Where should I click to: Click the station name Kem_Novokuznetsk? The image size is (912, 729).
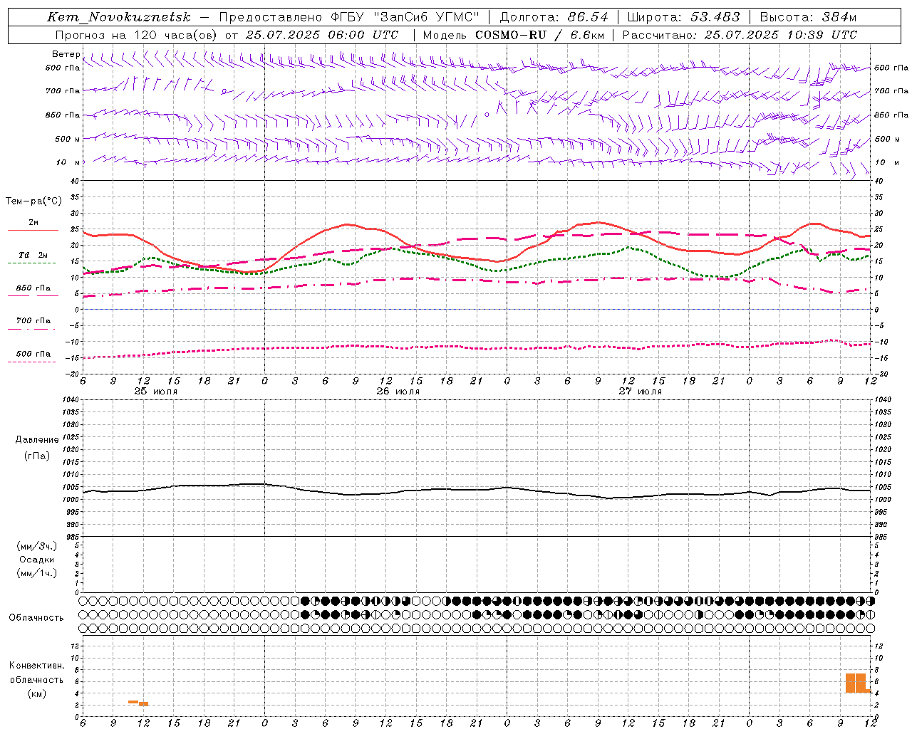click(x=119, y=17)
